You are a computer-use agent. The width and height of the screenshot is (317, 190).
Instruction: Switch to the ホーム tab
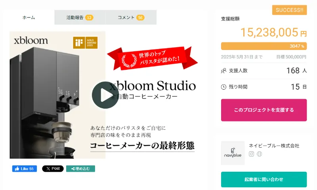click(x=29, y=17)
